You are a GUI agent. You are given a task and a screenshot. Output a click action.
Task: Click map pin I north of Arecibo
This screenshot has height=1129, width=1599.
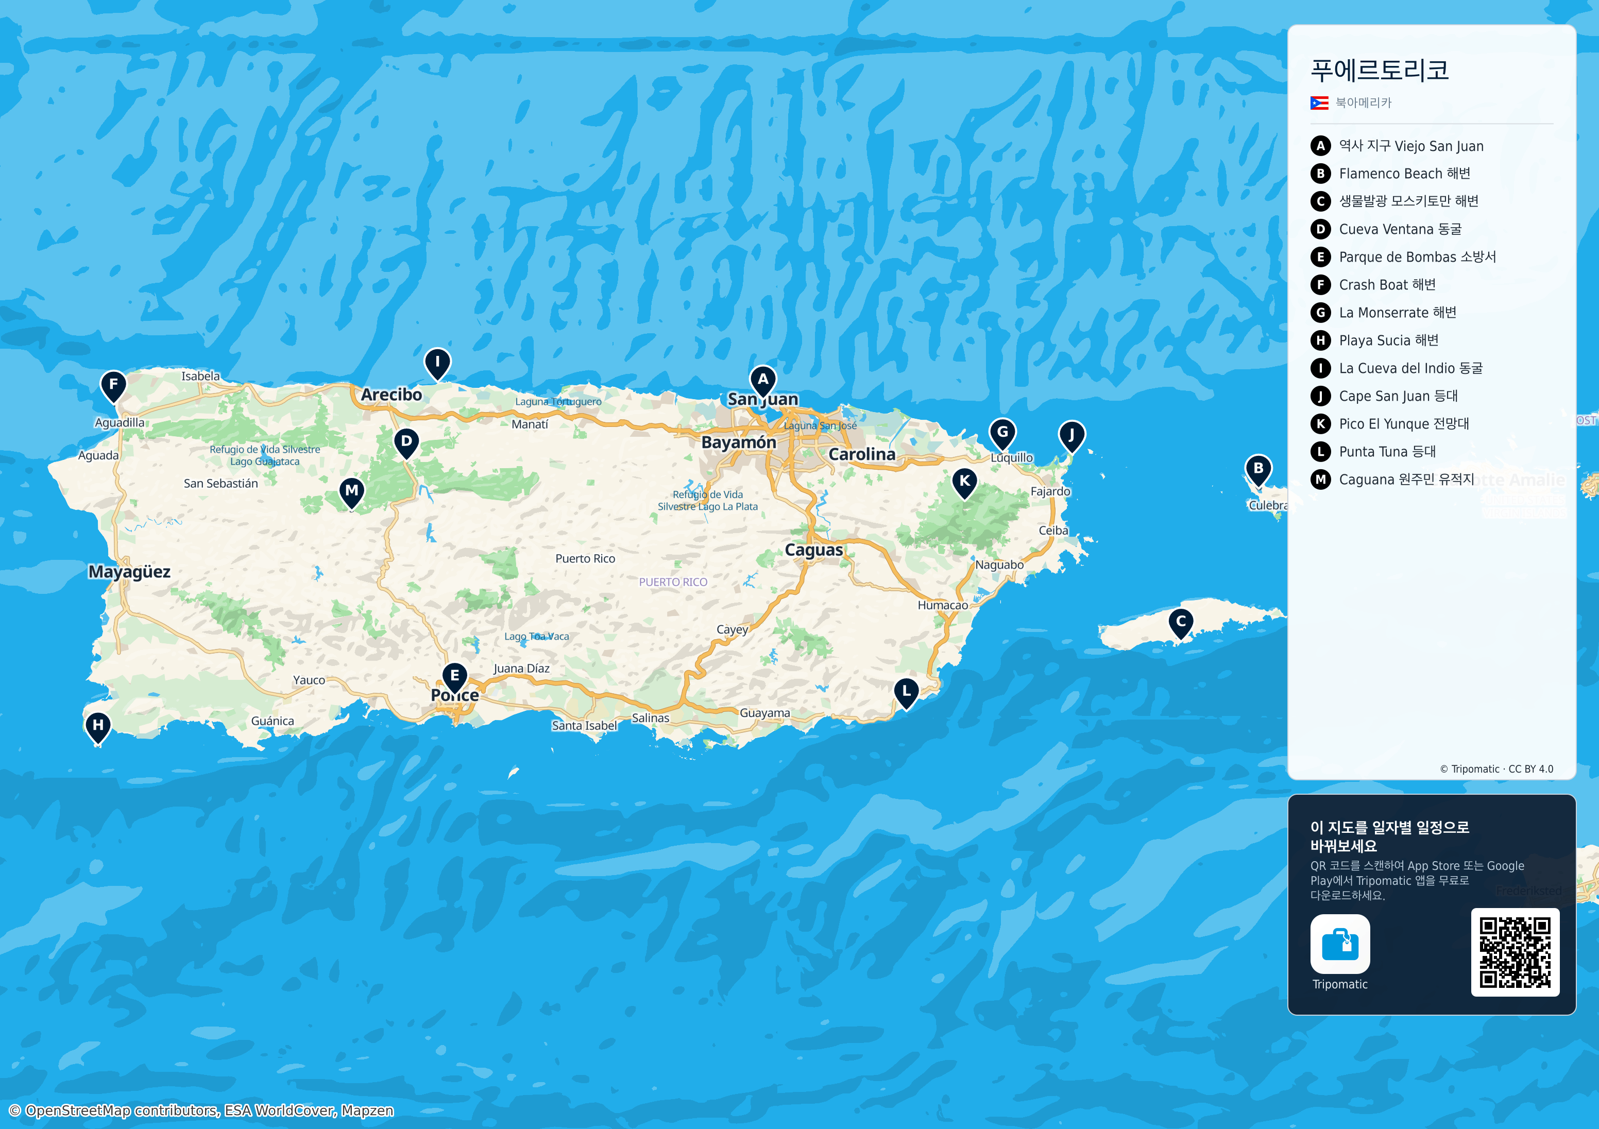click(437, 364)
